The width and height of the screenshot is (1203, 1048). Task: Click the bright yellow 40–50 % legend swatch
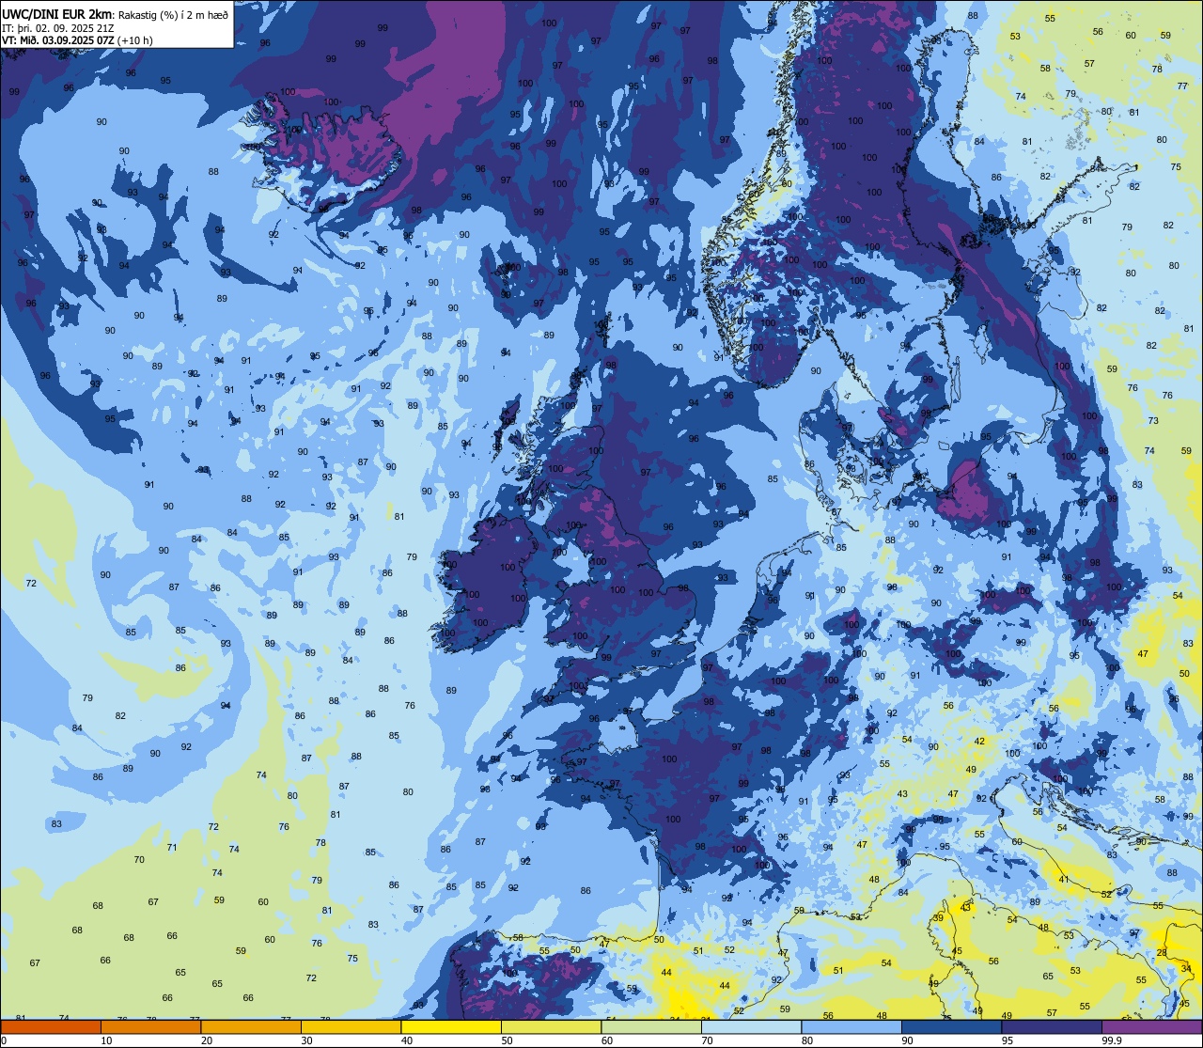451,1026
